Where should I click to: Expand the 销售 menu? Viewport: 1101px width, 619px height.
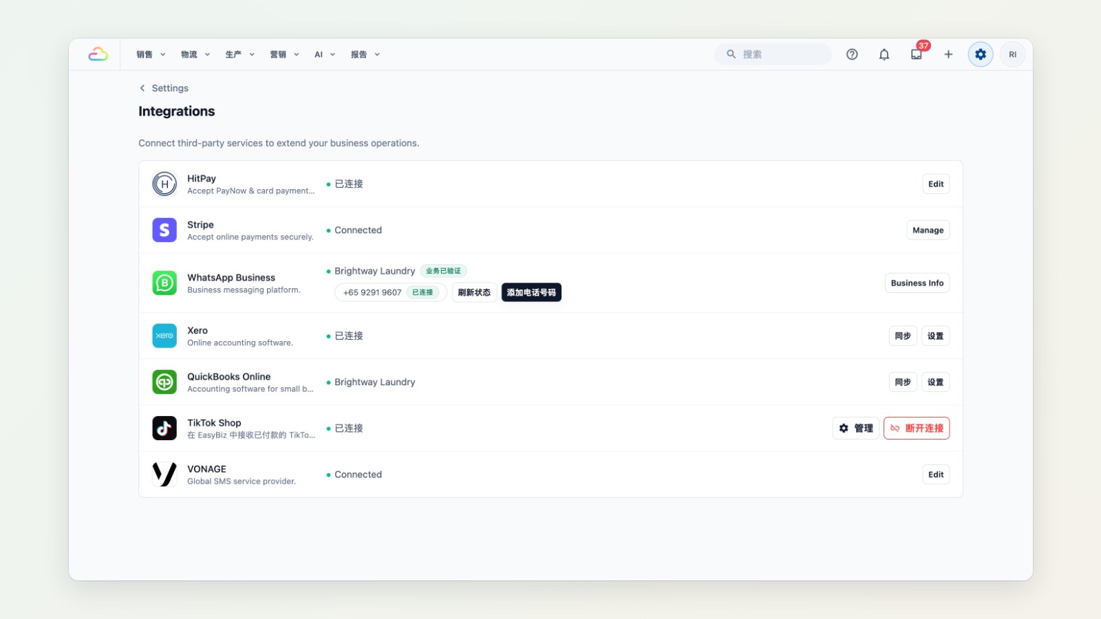(151, 54)
